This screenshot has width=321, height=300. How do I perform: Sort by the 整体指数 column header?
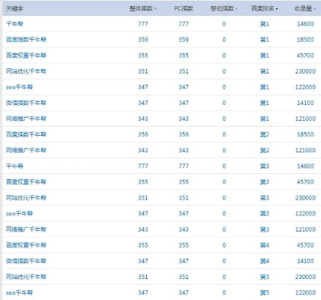142,8
